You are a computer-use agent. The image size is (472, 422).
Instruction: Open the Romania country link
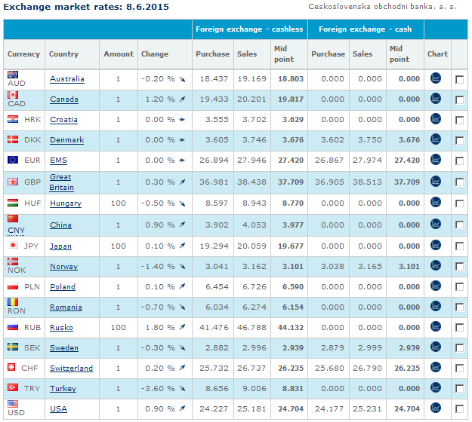[x=66, y=307]
